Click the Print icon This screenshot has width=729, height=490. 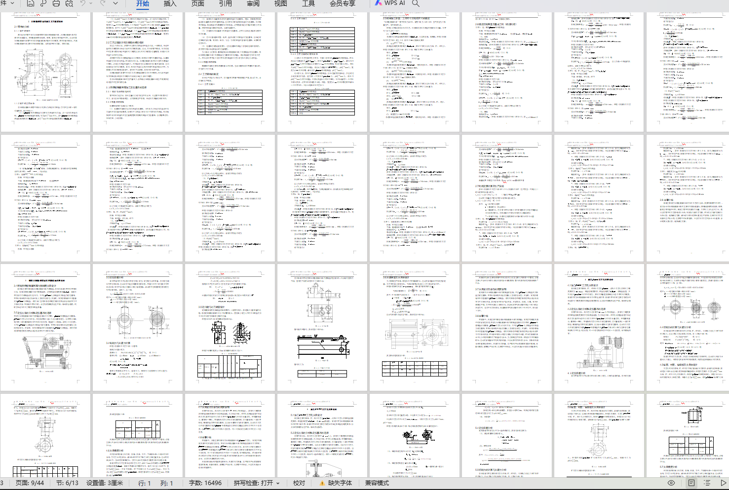coord(56,3)
